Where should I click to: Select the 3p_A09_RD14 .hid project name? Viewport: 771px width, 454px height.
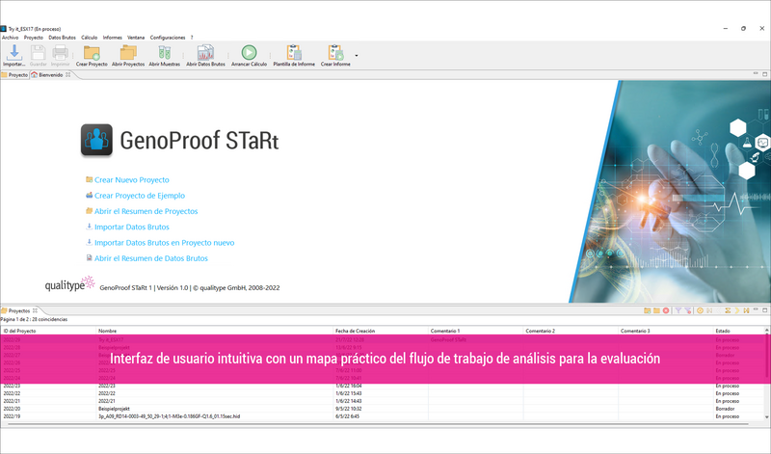tap(170, 416)
